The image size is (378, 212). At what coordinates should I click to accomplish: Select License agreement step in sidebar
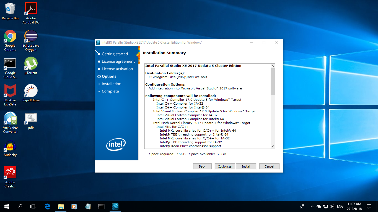[x=118, y=61]
